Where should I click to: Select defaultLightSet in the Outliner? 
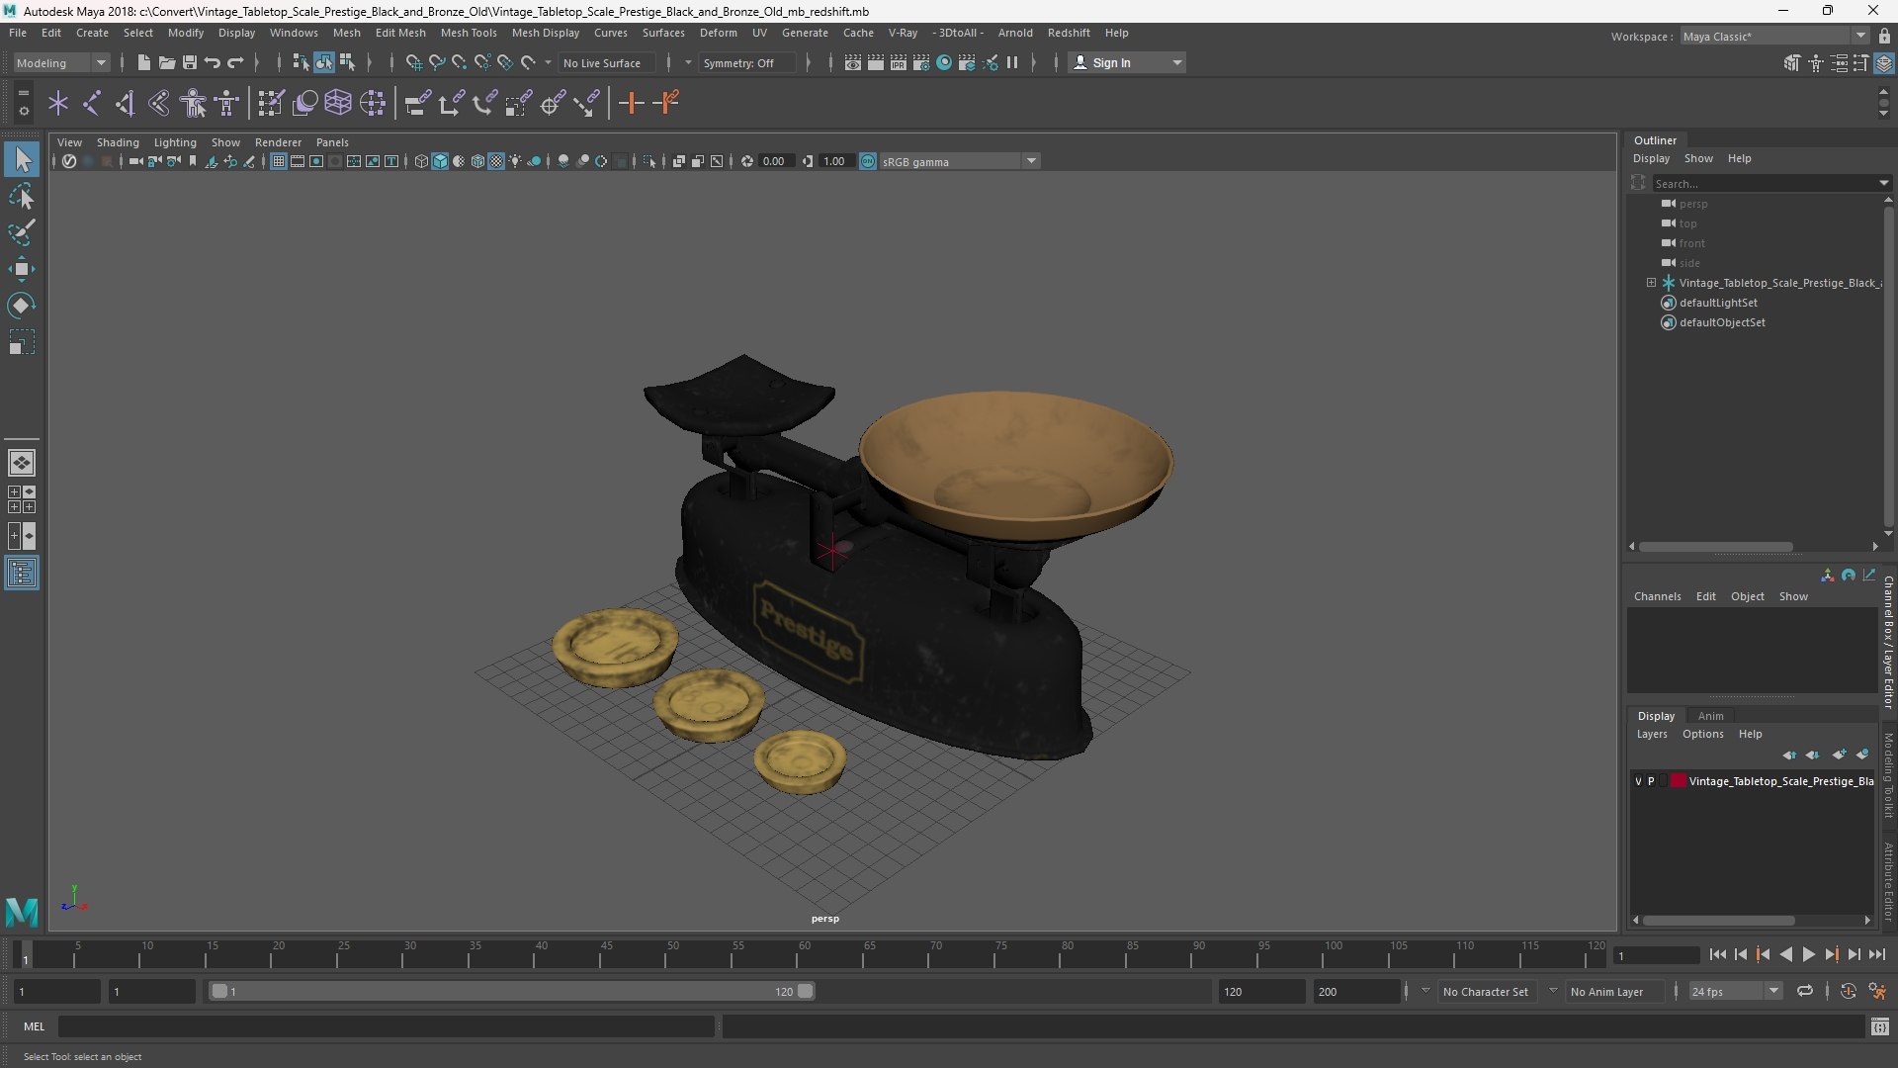[x=1718, y=303]
